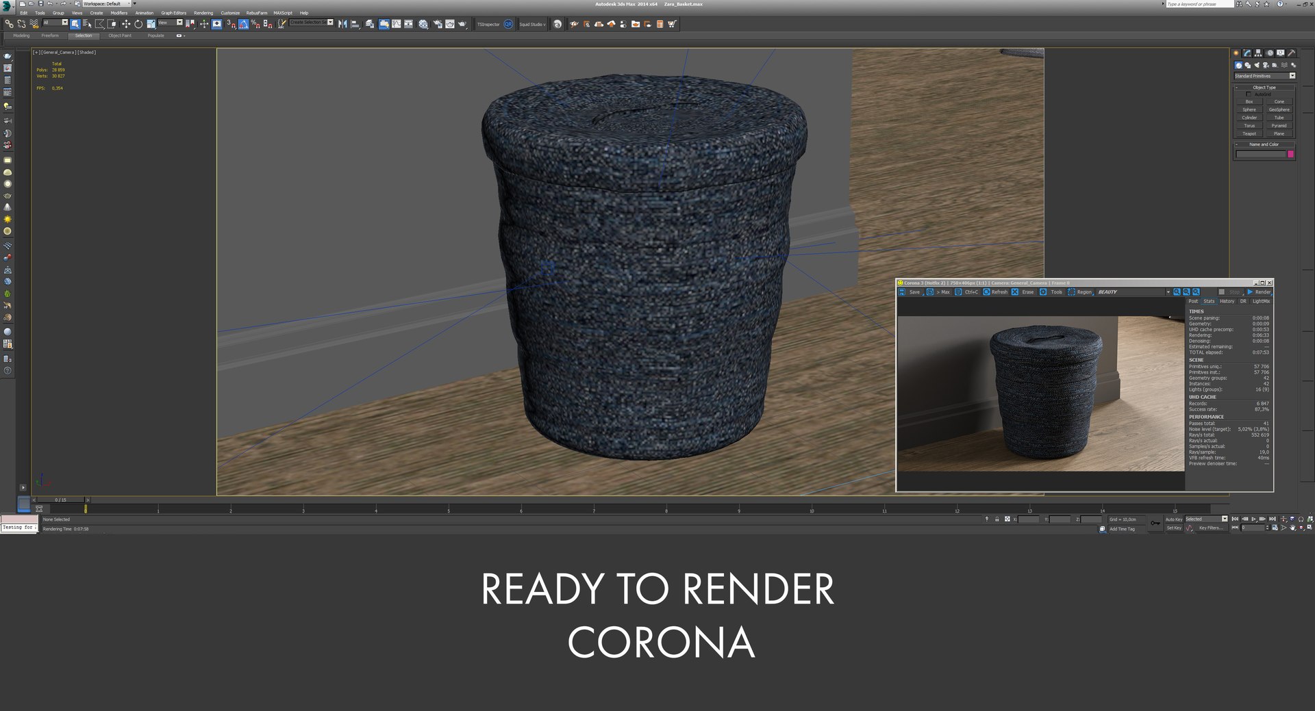Open the Standard Primitives dropdown

click(1265, 76)
